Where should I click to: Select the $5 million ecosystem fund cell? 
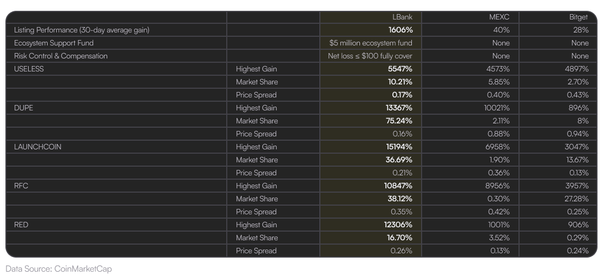pos(371,43)
